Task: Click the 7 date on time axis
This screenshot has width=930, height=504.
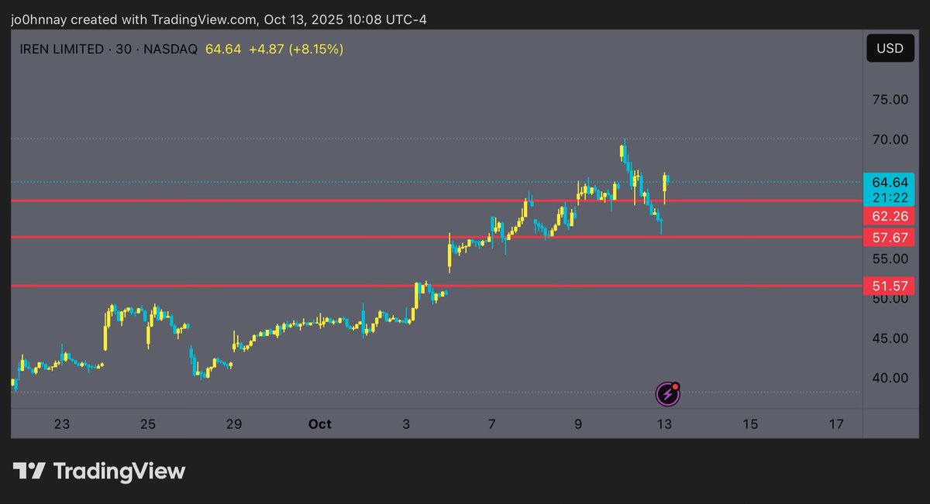Action: coord(491,424)
